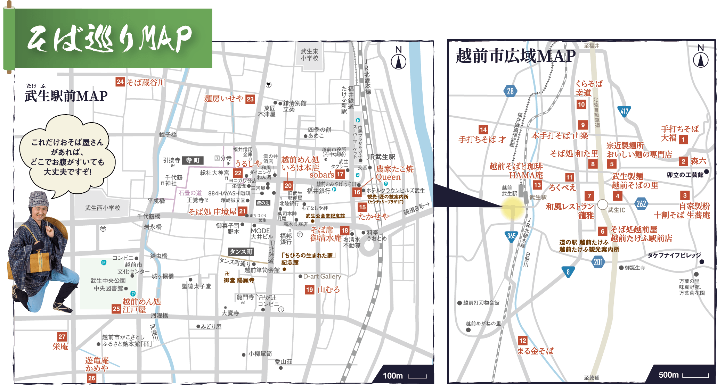This screenshot has height=385, width=717.
Task: Click 越前めん処 いろは本店 label
Action: pos(300,164)
